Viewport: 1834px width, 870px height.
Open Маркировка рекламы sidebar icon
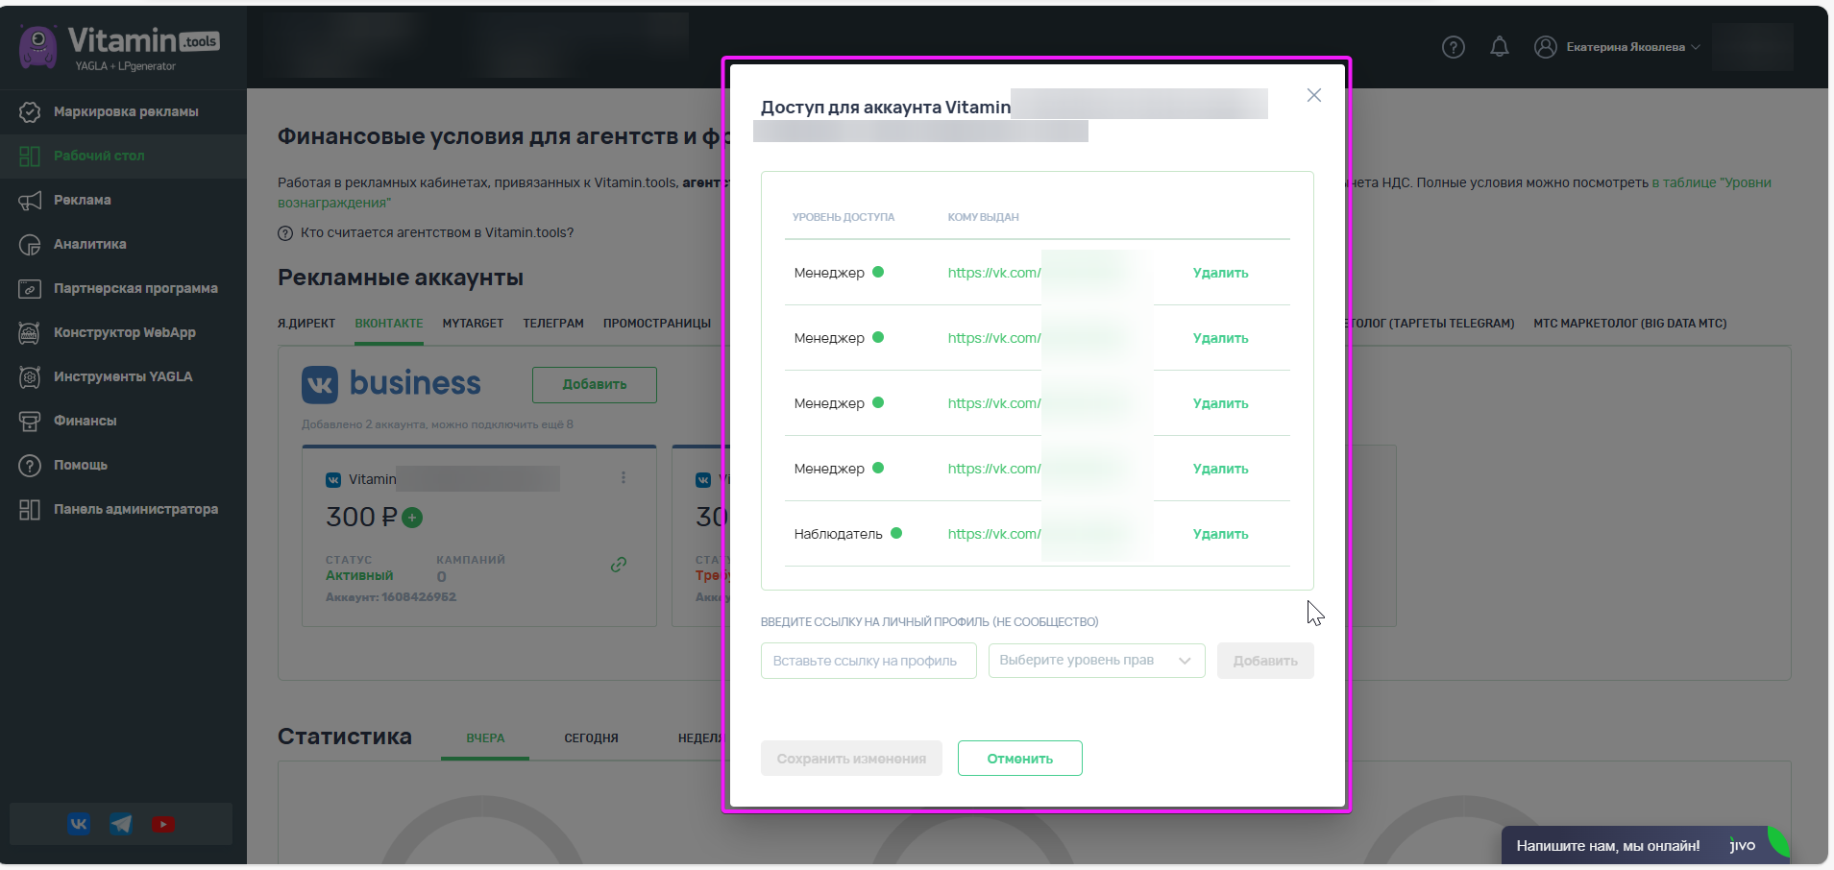pos(30,112)
